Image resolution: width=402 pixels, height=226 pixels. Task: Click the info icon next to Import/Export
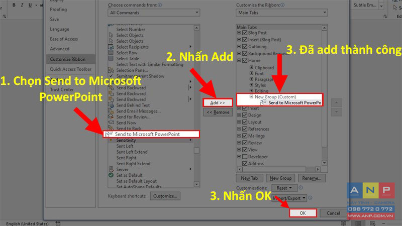310,198
